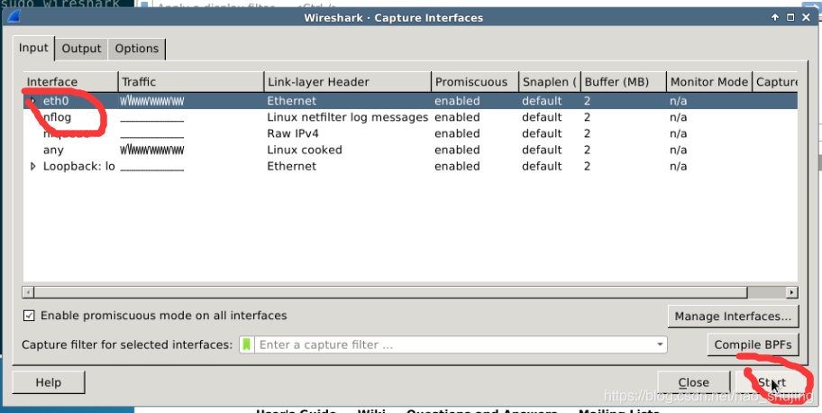This screenshot has height=413, width=822.
Task: Close the Capture Interfaces dialog with Close button
Action: coord(694,382)
